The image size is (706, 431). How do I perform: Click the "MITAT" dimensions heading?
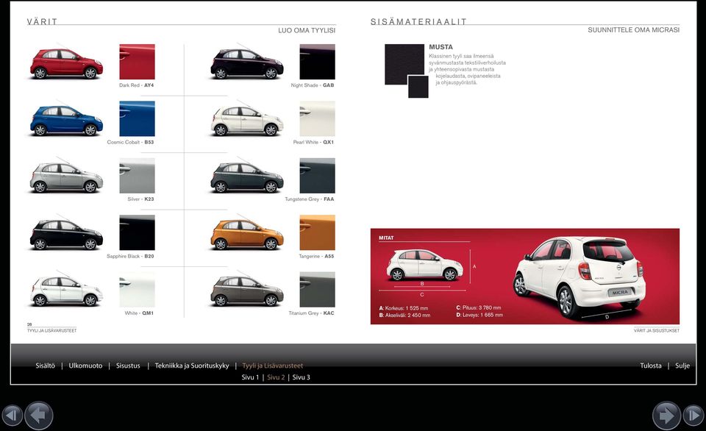click(386, 238)
